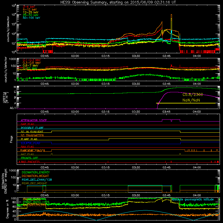Select the 25-50 keV legend label

(30, 15)
